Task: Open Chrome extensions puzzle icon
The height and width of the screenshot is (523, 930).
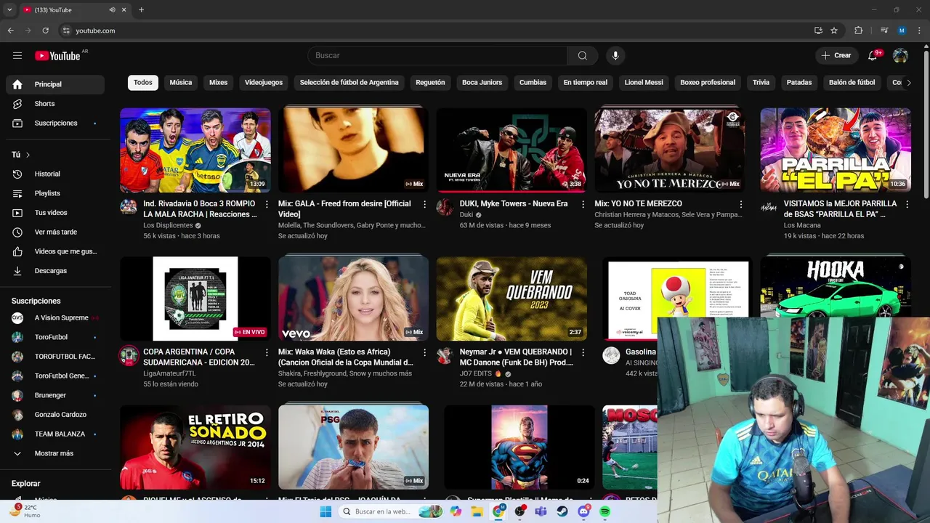Action: tap(859, 31)
